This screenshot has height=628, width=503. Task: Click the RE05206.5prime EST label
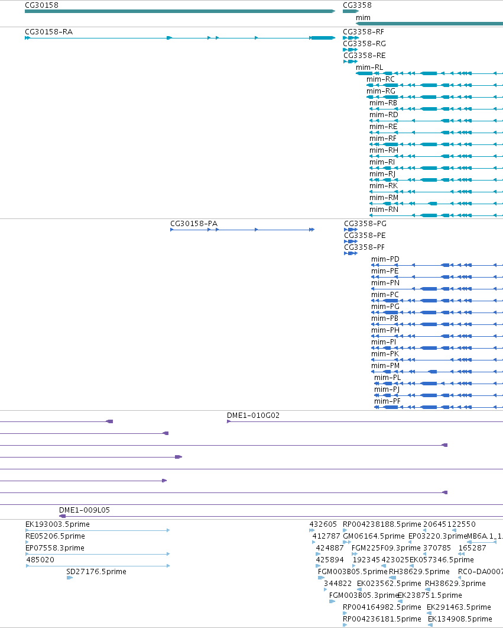click(x=55, y=536)
